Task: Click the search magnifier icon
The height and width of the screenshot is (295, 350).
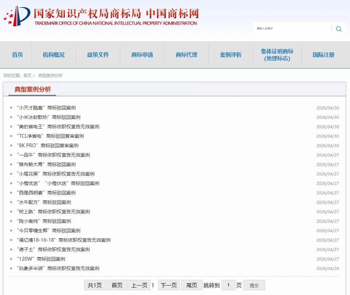Action: [339, 29]
